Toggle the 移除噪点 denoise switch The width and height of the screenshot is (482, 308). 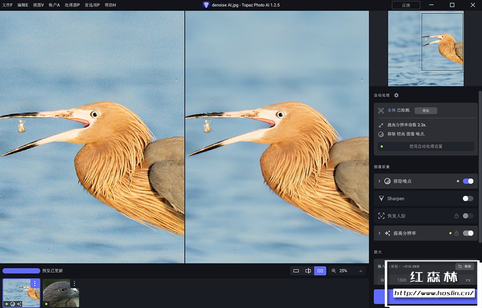coord(468,181)
